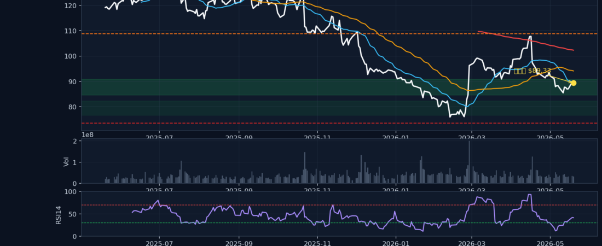Click the 2026-05 date label under RSI panel
602x246 pixels.
pyautogui.click(x=550, y=243)
